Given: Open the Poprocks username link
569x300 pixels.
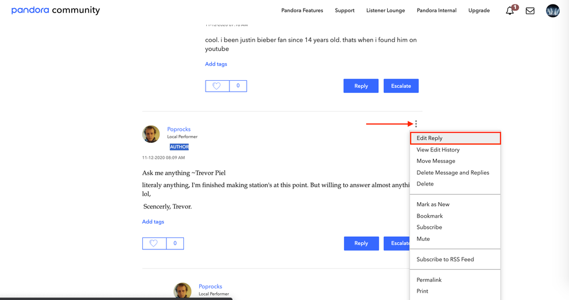Looking at the screenshot, I should click(x=178, y=129).
